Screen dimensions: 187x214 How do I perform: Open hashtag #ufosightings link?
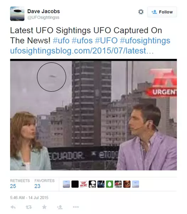coord(145,41)
